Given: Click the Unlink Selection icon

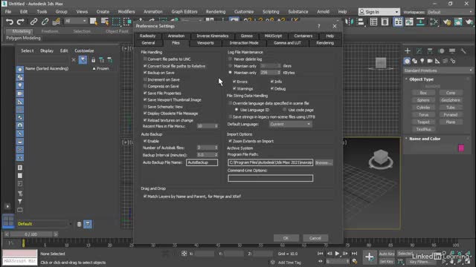Looking at the screenshot, I should tap(45, 22).
